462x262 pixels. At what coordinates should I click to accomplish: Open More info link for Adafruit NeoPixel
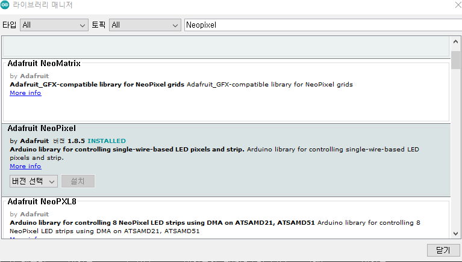pos(25,166)
